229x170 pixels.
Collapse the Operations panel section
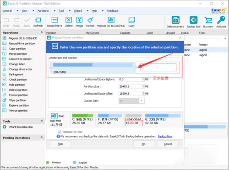[x=42, y=32]
